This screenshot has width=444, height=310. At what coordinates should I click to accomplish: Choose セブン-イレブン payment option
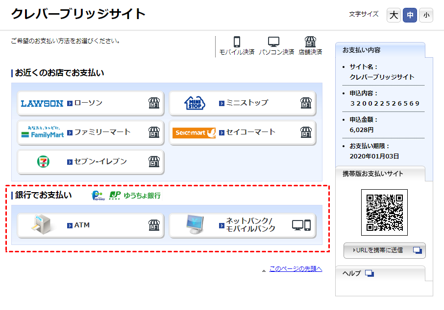tap(90, 162)
